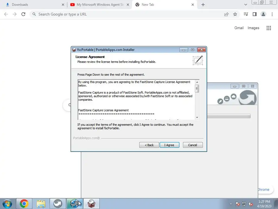This screenshot has width=278, height=209.
Task: Minimize the fscPortable installer window
Action: point(184,50)
